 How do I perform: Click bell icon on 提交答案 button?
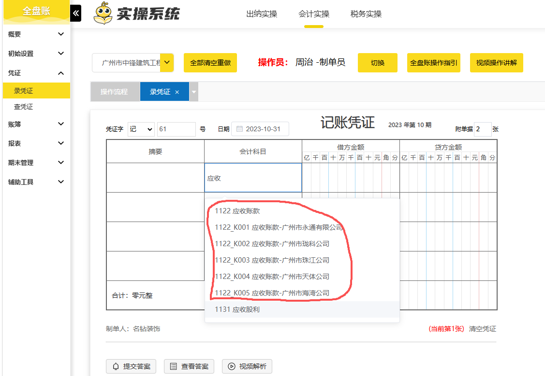(x=116, y=366)
